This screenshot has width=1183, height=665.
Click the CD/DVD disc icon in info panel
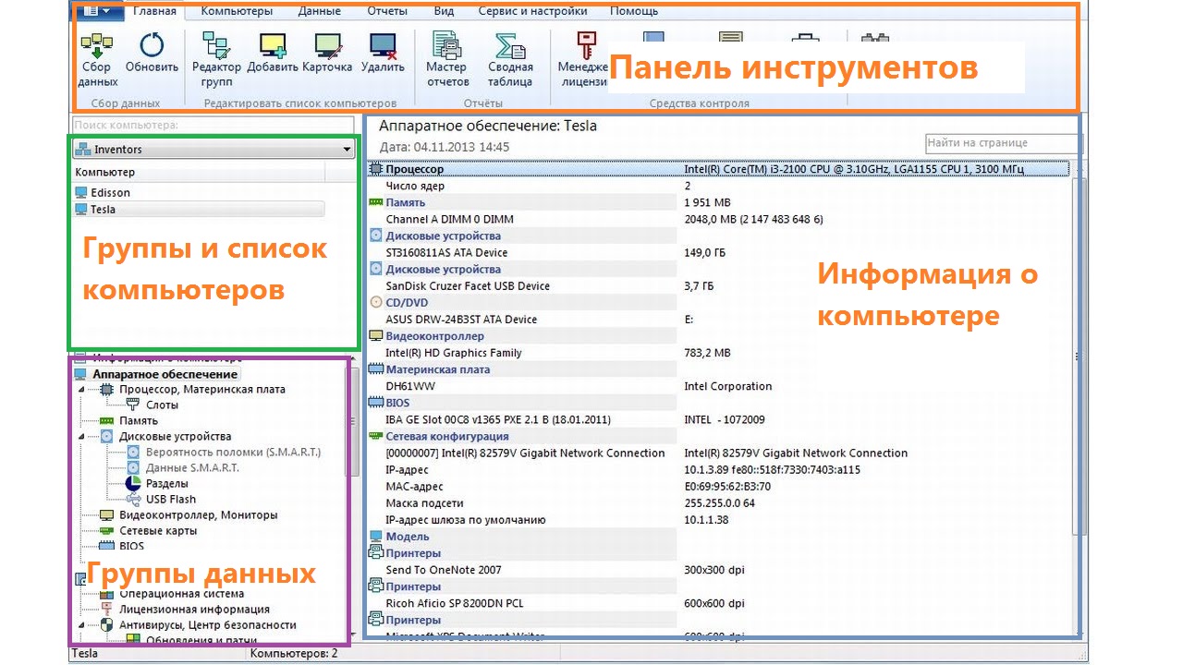click(x=375, y=302)
